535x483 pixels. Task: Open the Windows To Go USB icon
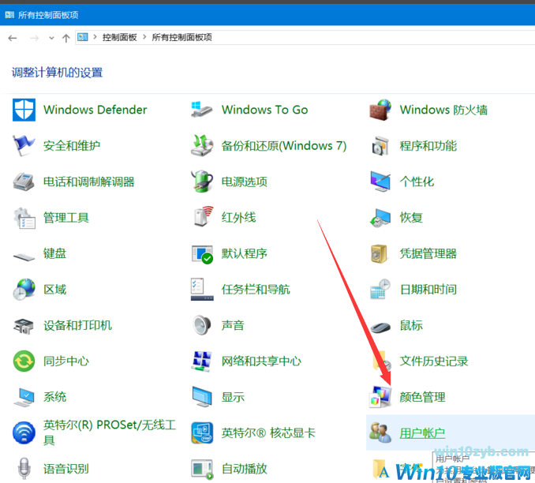click(x=202, y=110)
